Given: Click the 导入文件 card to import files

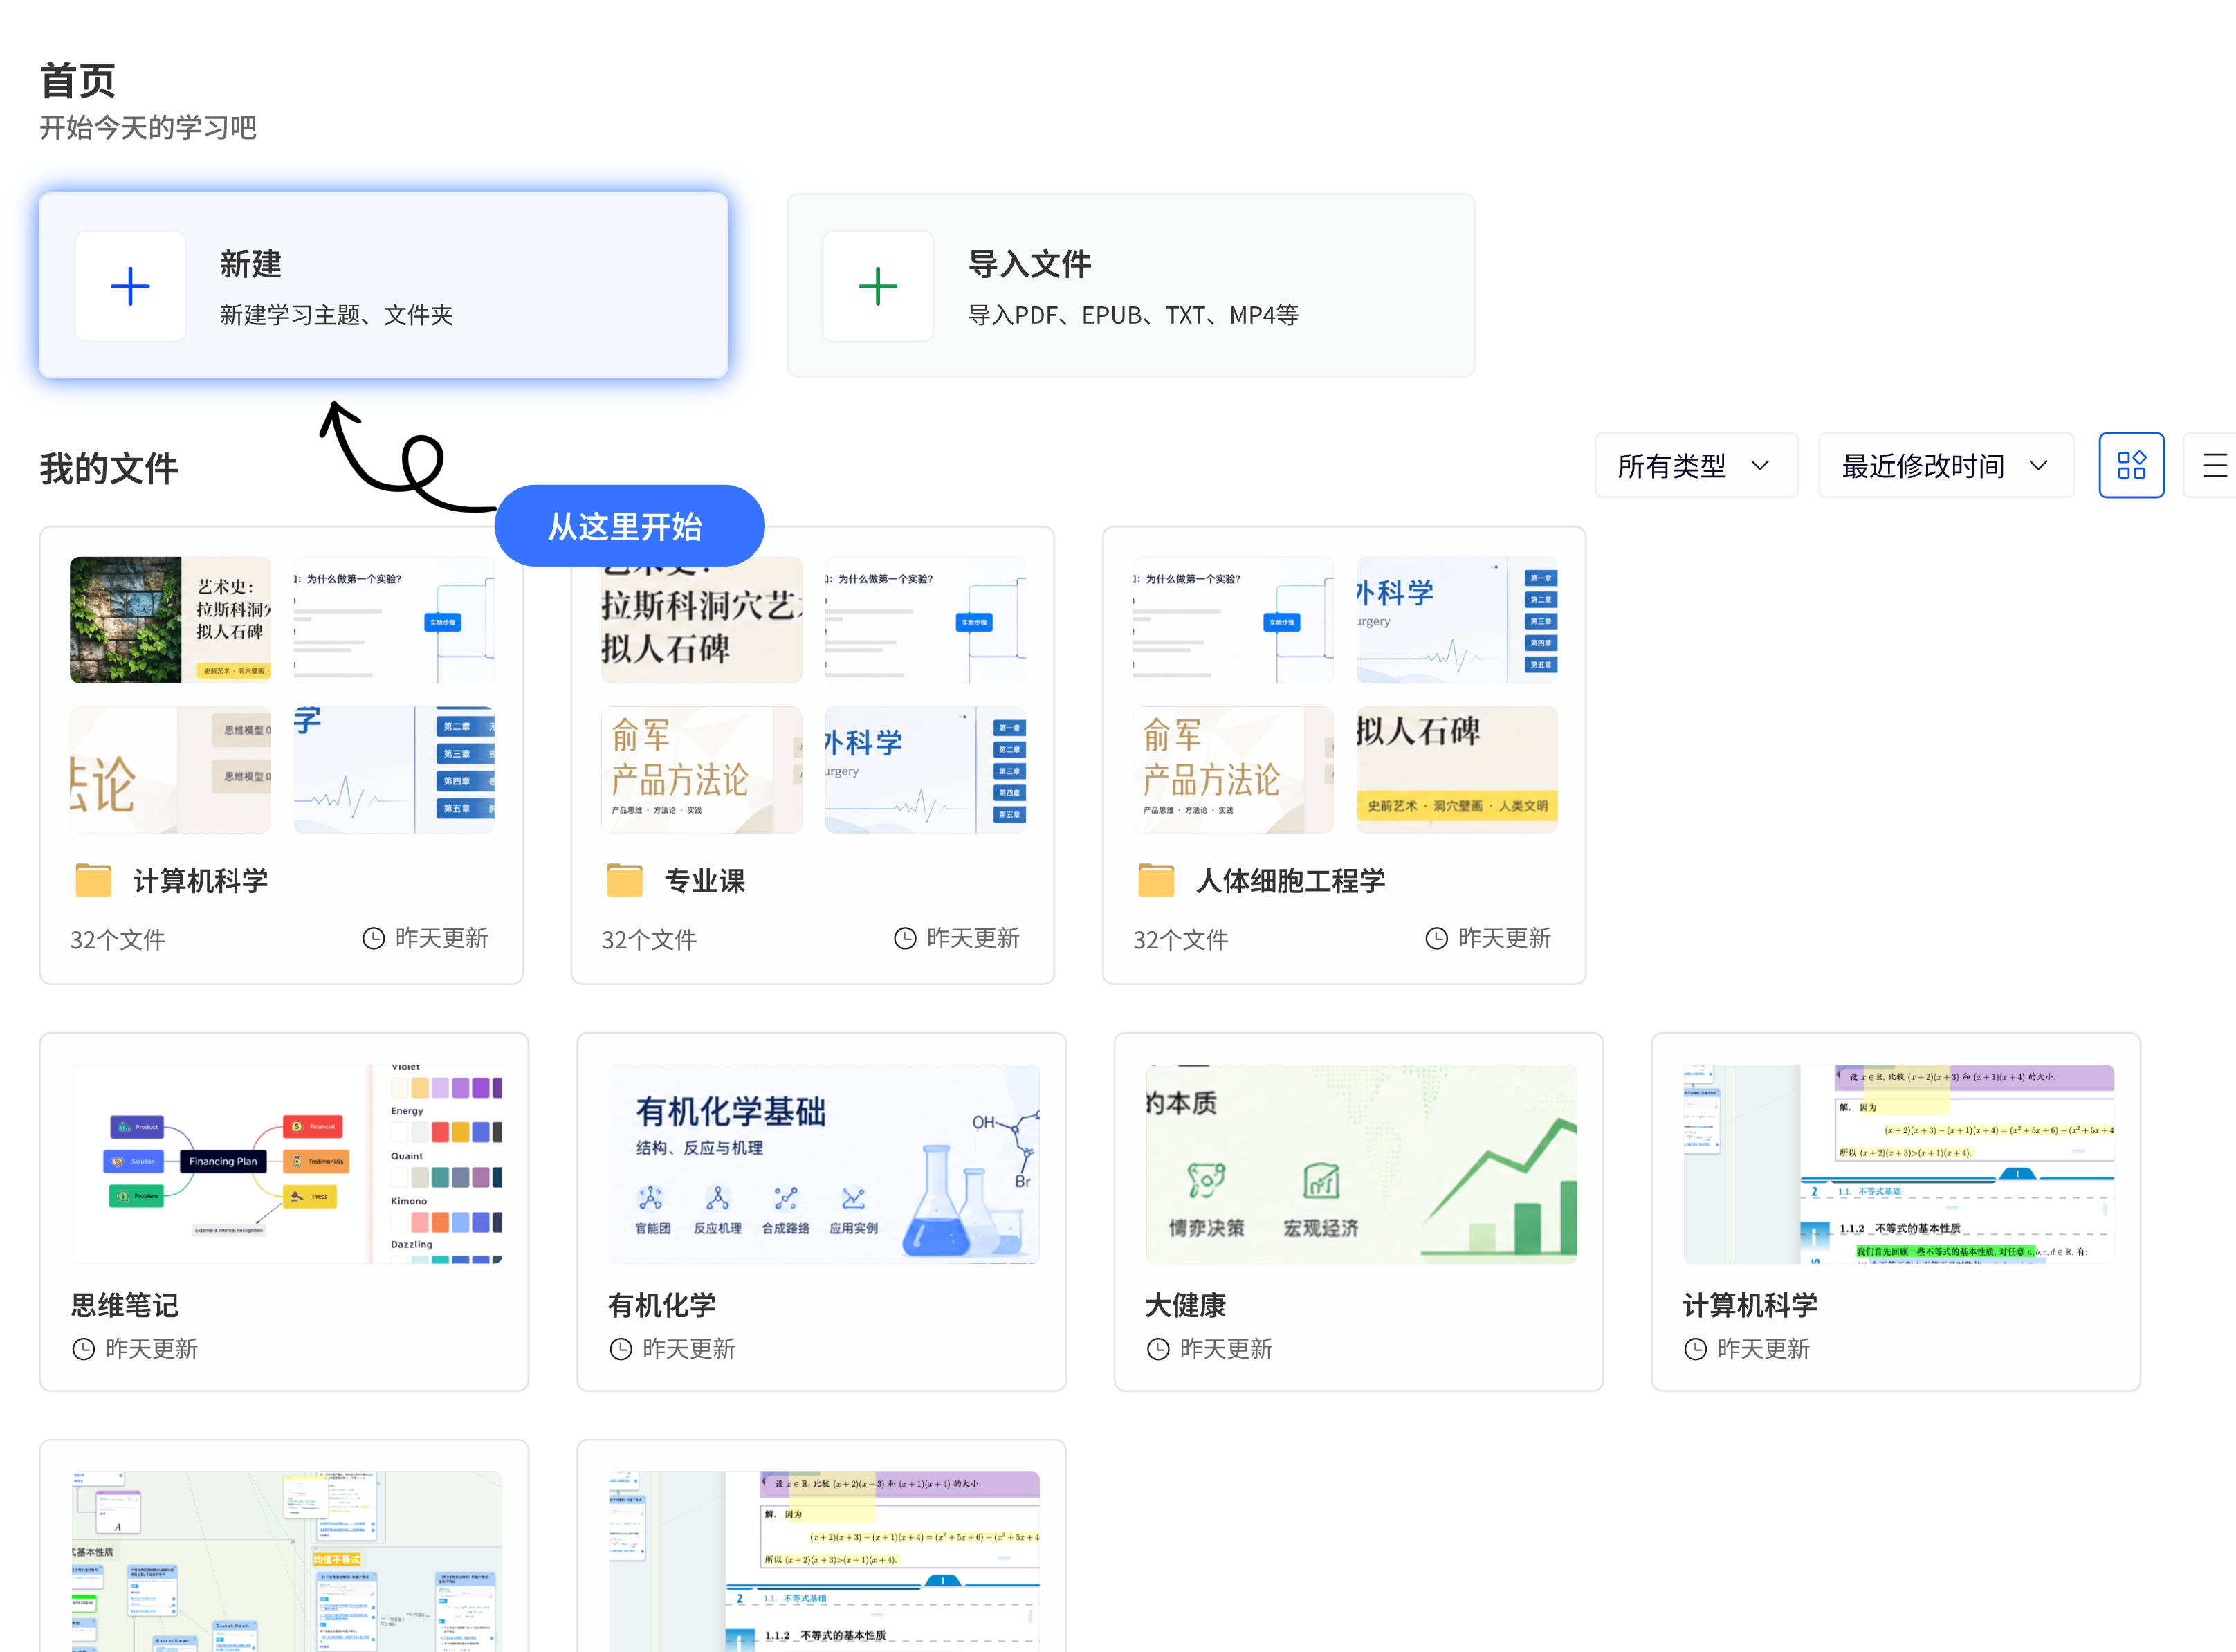Looking at the screenshot, I should click(1131, 286).
